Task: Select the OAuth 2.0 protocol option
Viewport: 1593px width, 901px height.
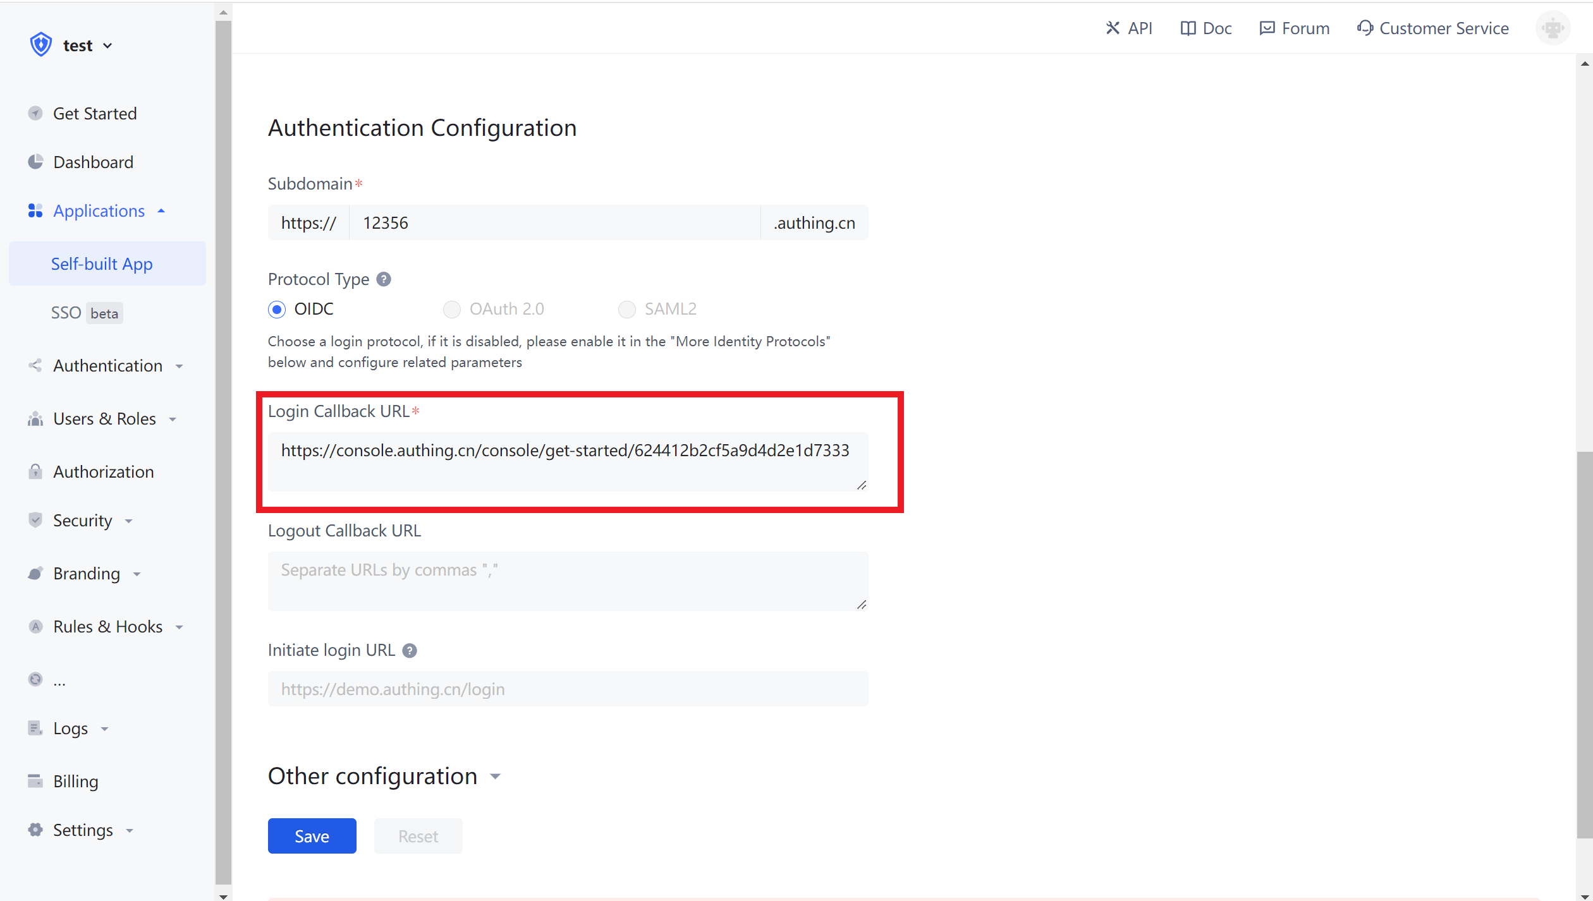Action: 452,309
